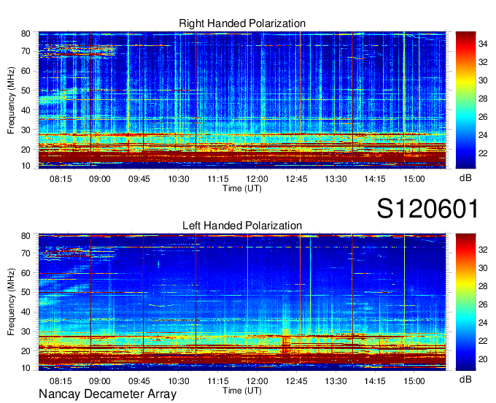Click 08:15 tick on right-handed plot

[x=61, y=179]
